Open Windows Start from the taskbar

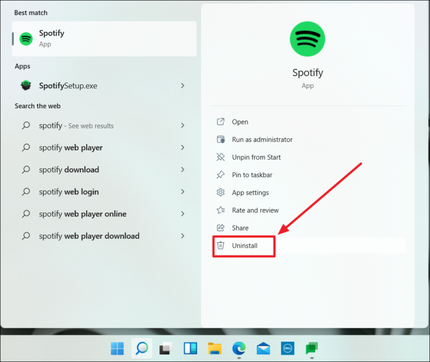click(117, 348)
